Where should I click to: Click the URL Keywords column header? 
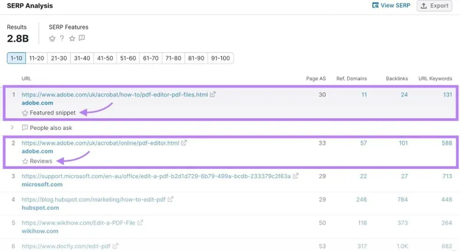[x=435, y=78]
